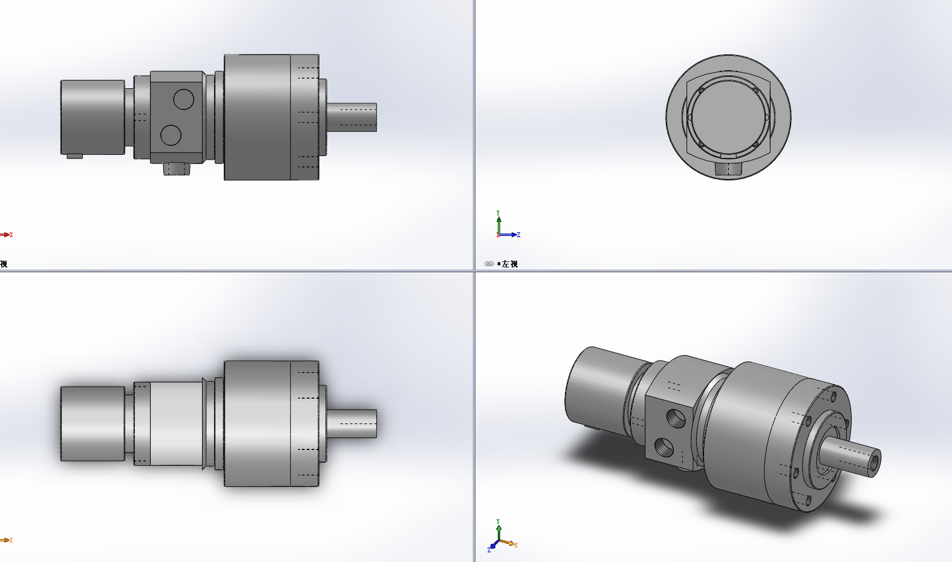Image resolution: width=952 pixels, height=562 pixels.
Task: Select the lower threaded port in the isometric viewport
Action: pos(665,448)
